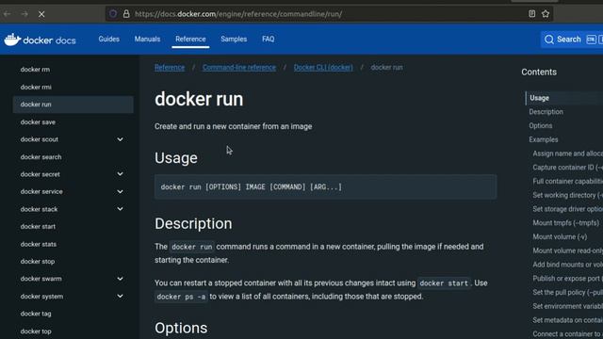Click the keyboard shortcut badge beside Search
This screenshot has height=339, width=603.
pos(591,40)
